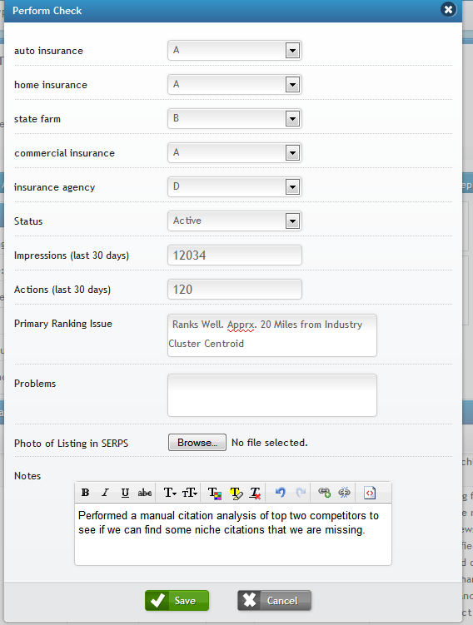Undo the last edit in Notes

tap(281, 493)
